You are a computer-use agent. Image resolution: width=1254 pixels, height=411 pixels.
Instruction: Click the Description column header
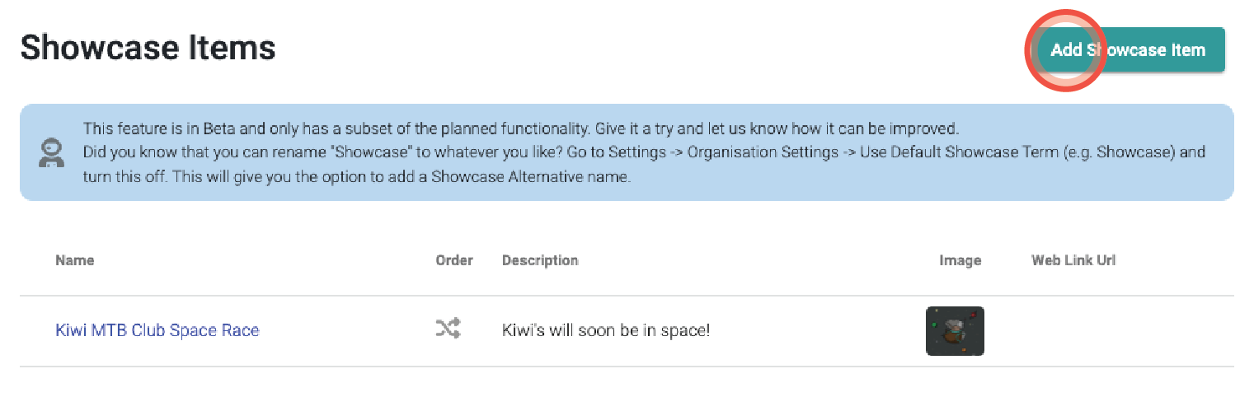pyautogui.click(x=540, y=260)
